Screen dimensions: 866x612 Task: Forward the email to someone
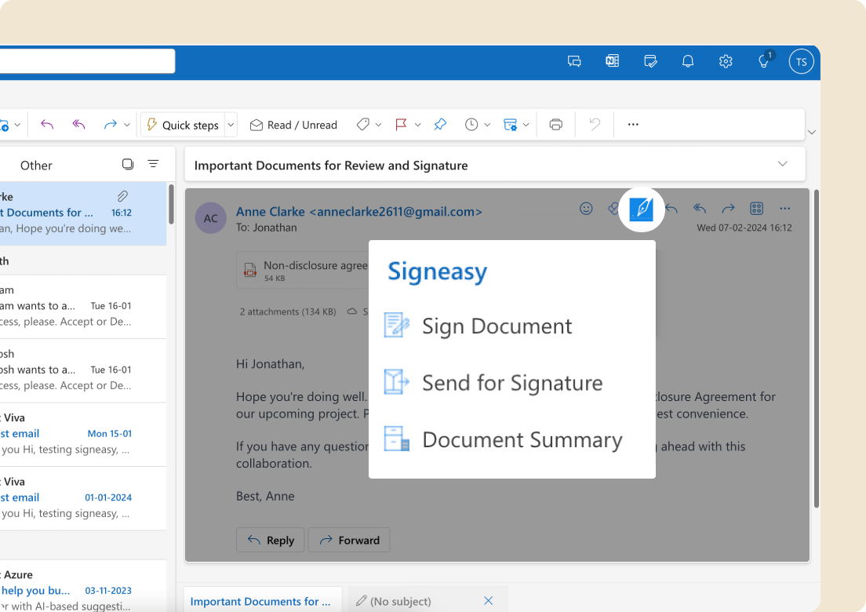coord(349,540)
